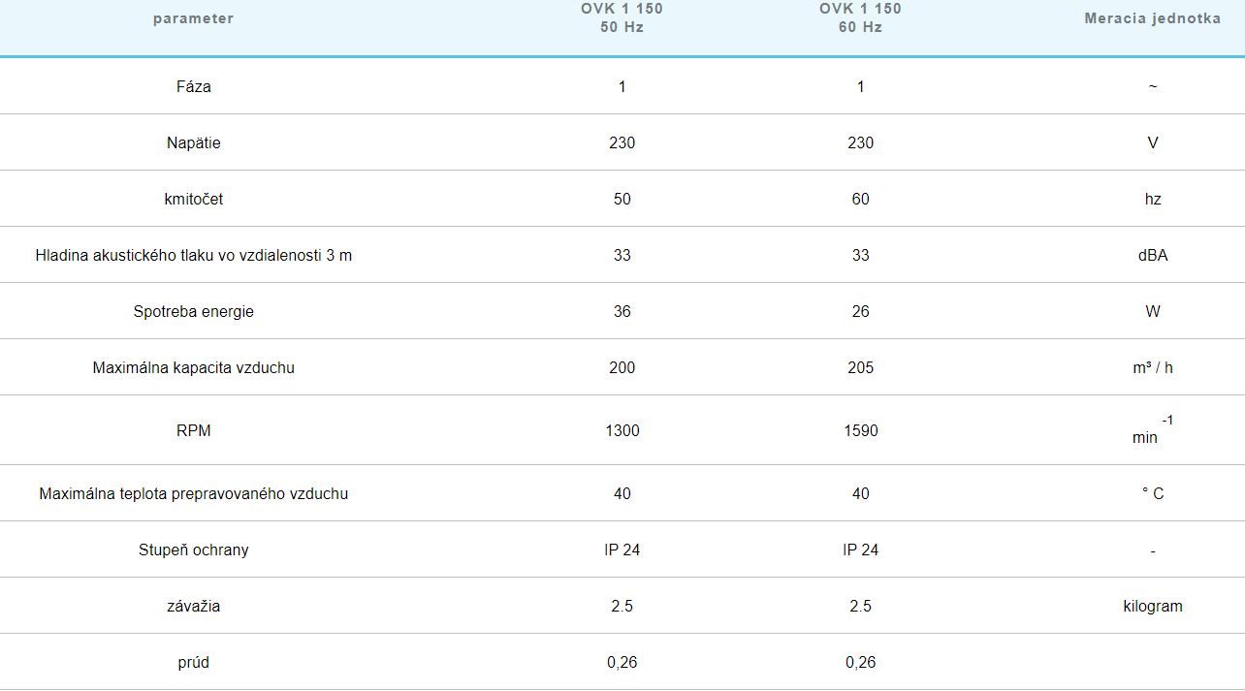This screenshot has height=691, width=1245.
Task: Select the "prúd" row label
Action: (x=193, y=662)
